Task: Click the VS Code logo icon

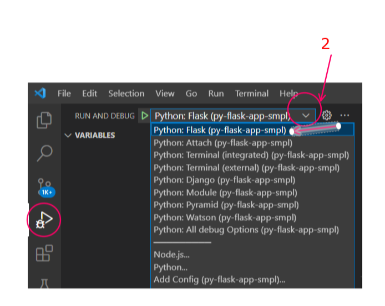Action: 40,94
